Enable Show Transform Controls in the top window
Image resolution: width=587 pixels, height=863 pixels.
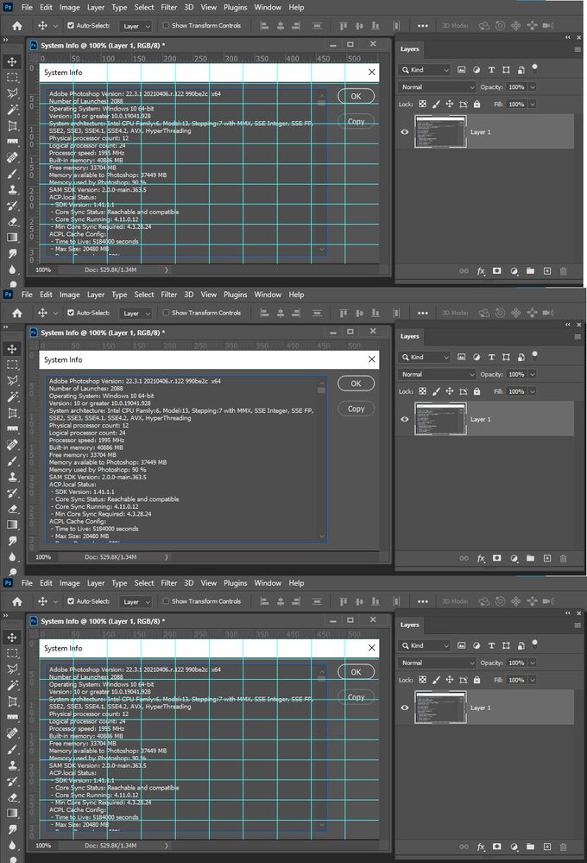[x=166, y=25]
